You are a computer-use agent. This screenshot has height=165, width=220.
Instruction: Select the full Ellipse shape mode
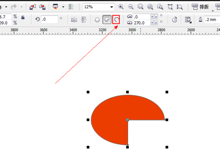pyautogui.click(x=97, y=20)
